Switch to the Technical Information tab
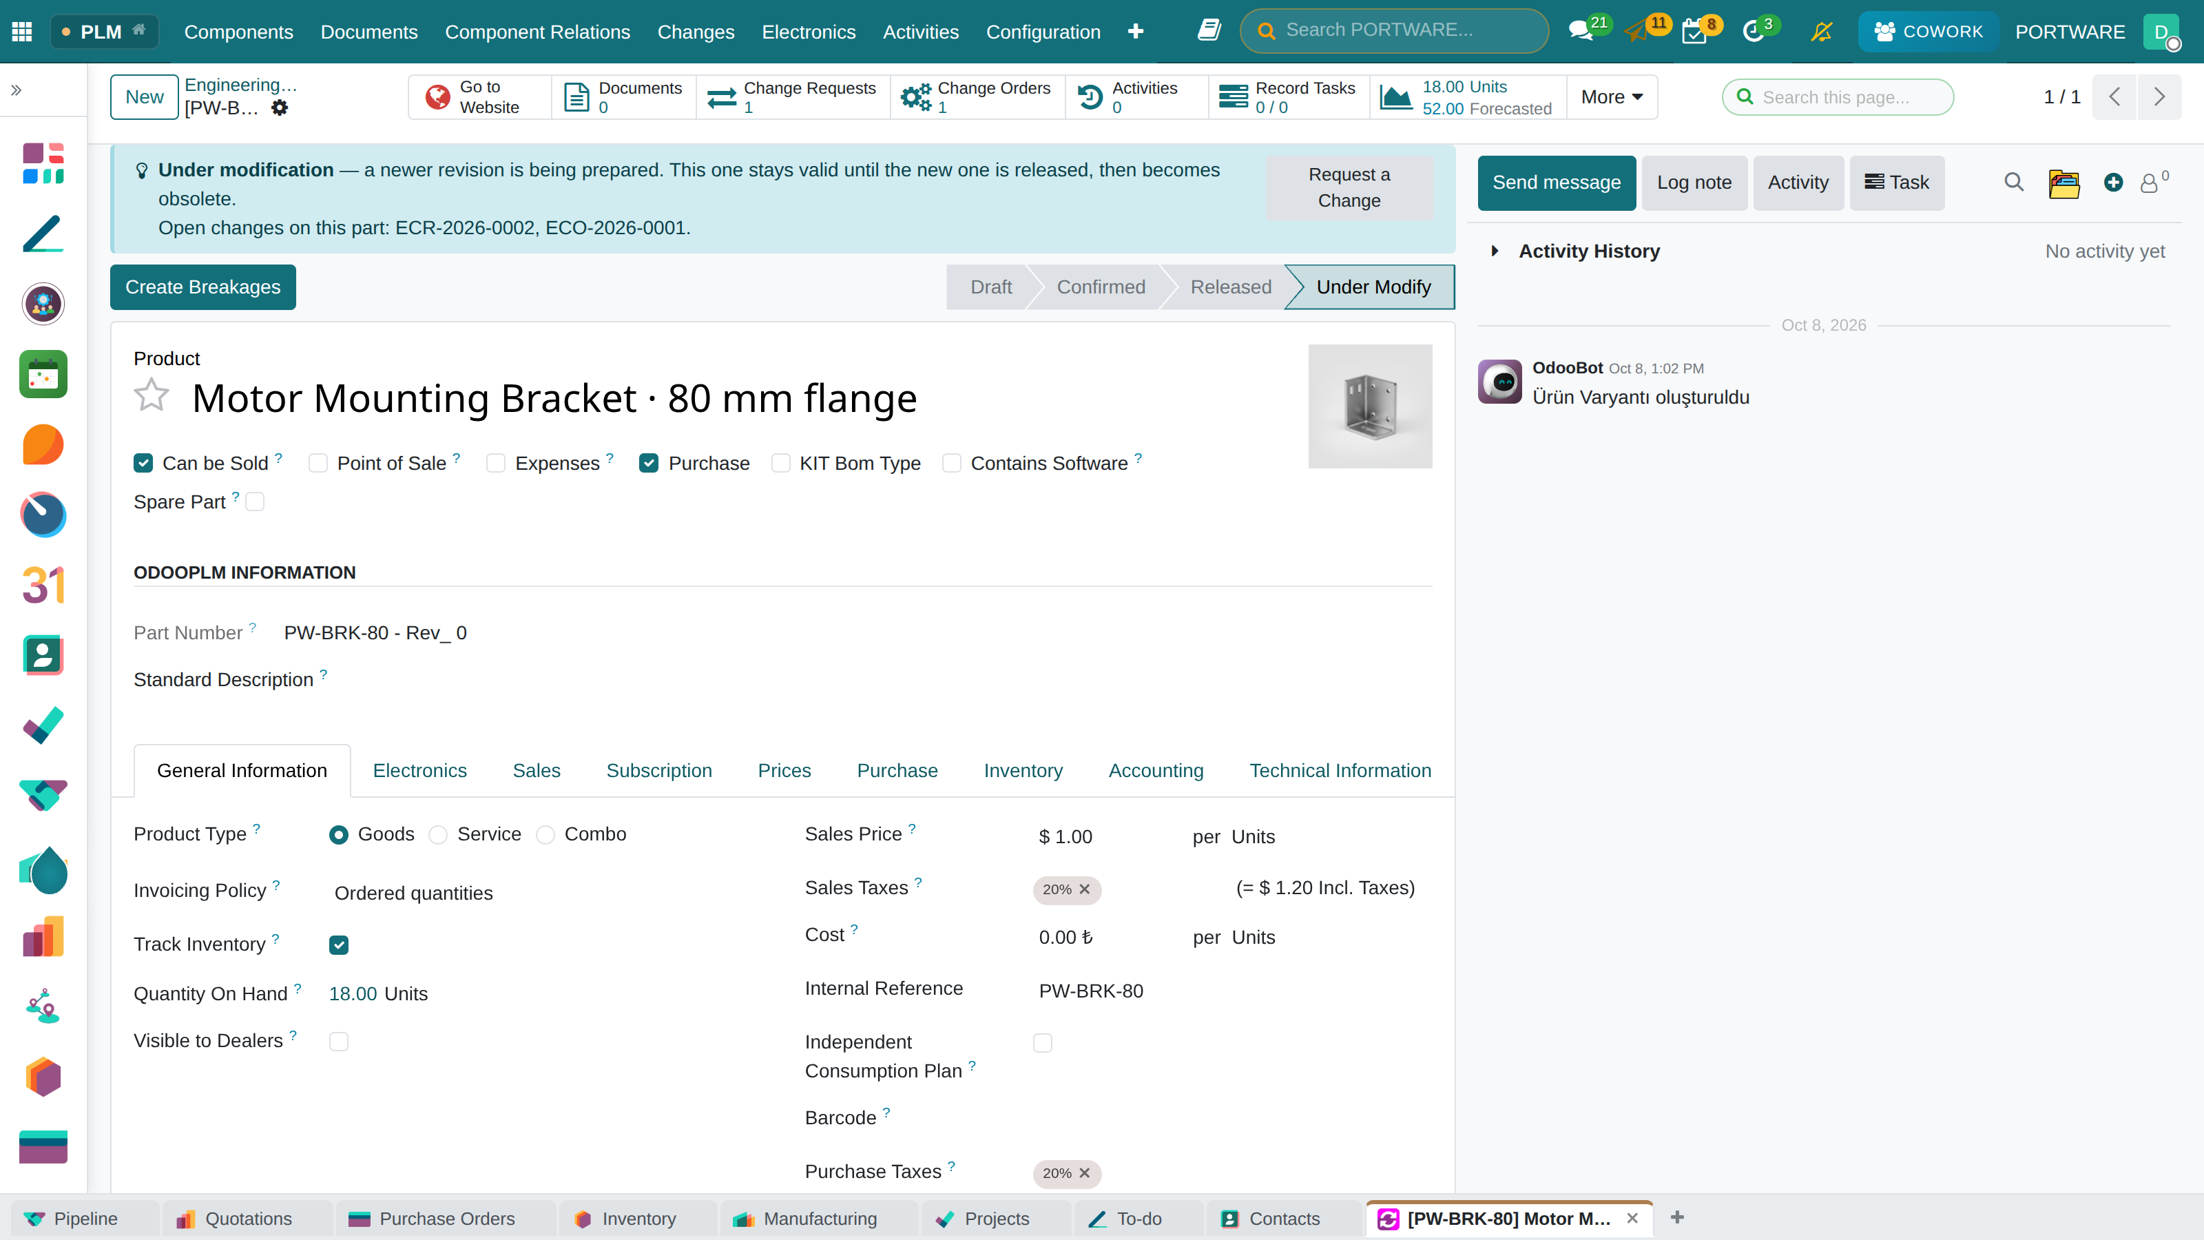This screenshot has width=2204, height=1240. point(1340,770)
